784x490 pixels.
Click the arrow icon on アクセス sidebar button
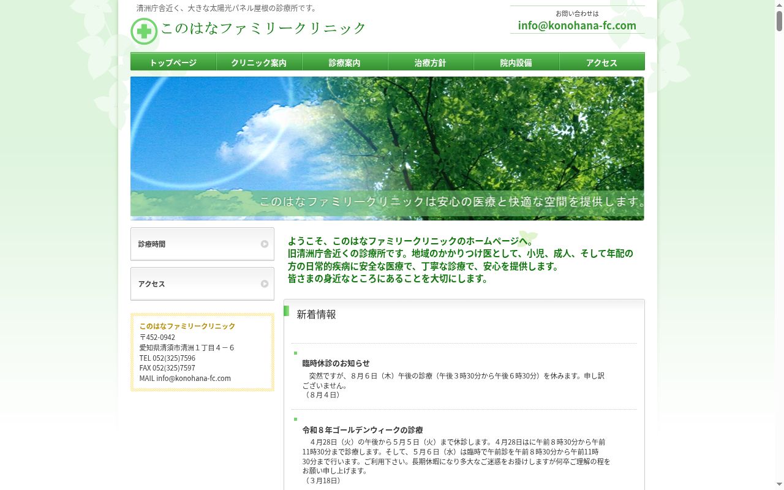(265, 284)
